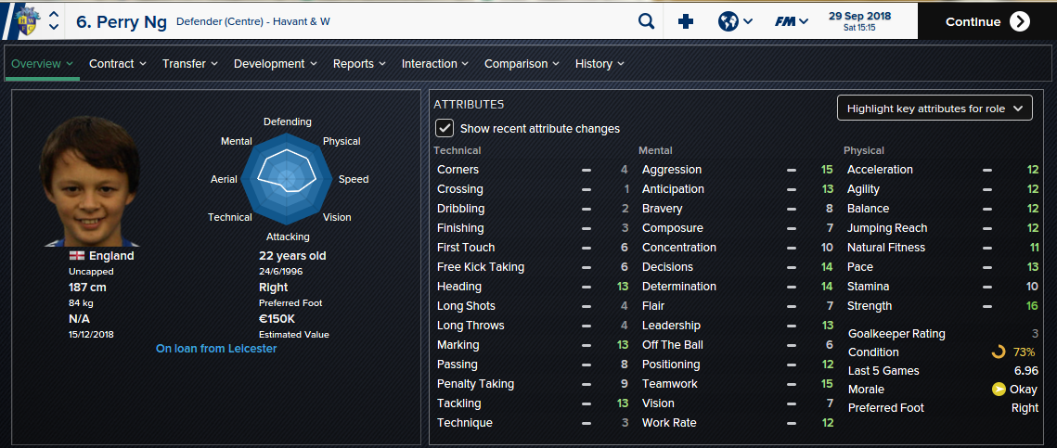Click the Strength value 16
This screenshot has width=1057, height=448.
[1032, 306]
